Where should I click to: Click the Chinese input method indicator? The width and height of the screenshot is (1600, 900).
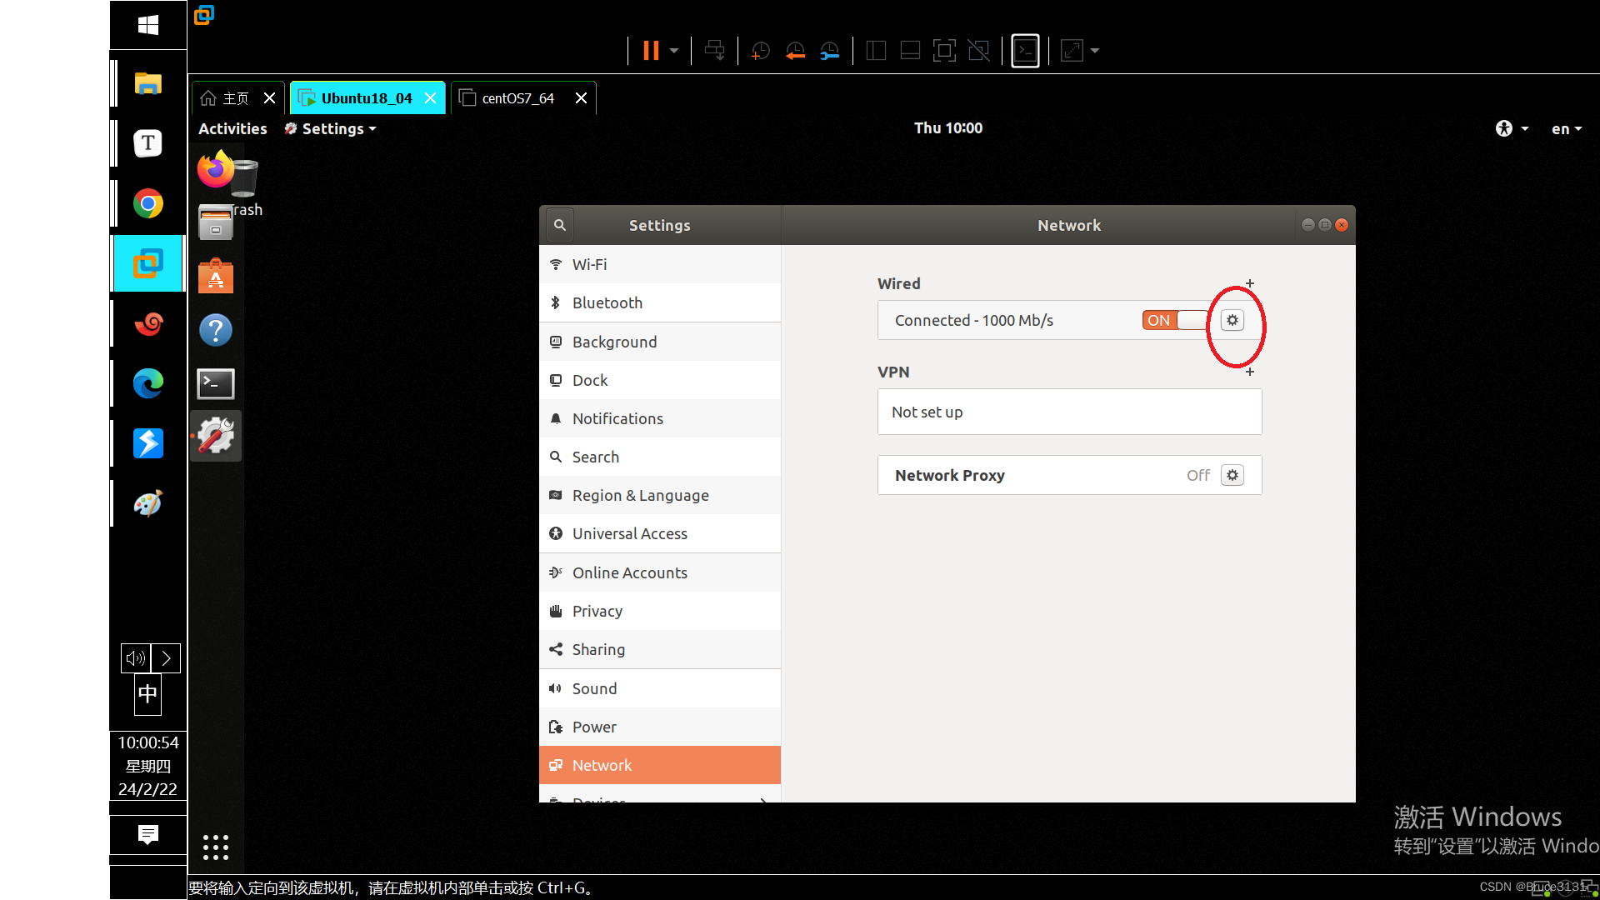point(148,694)
